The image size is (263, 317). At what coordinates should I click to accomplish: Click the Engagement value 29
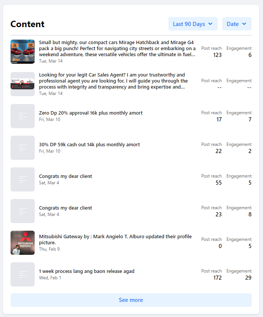click(248, 278)
